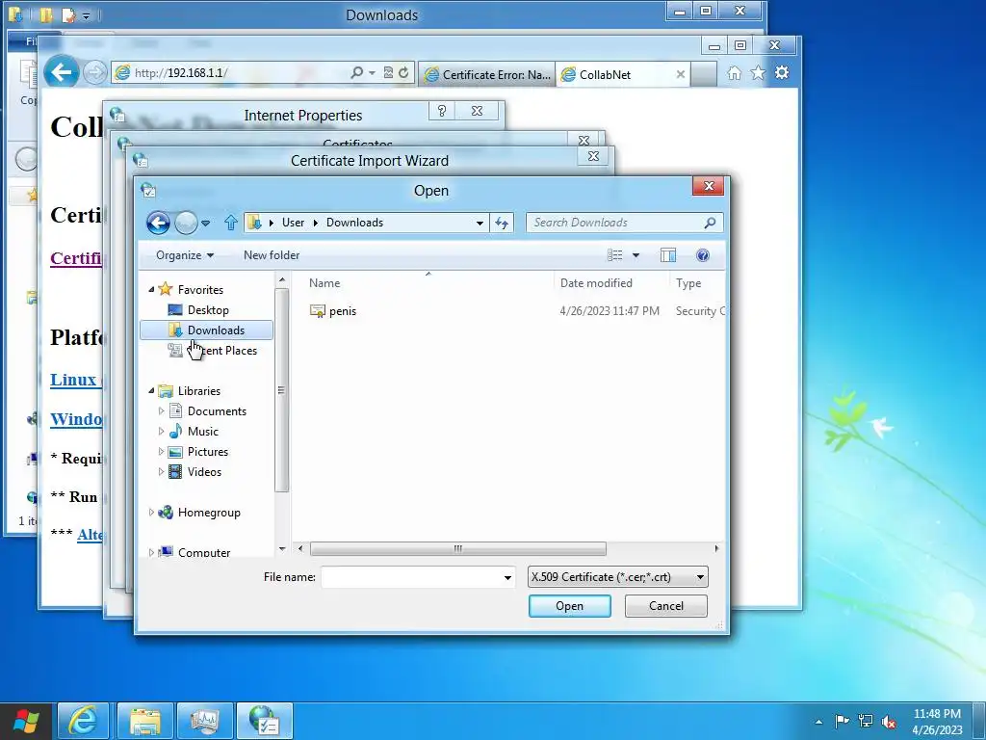Expand the Videos library
The height and width of the screenshot is (740, 986).
161,471
